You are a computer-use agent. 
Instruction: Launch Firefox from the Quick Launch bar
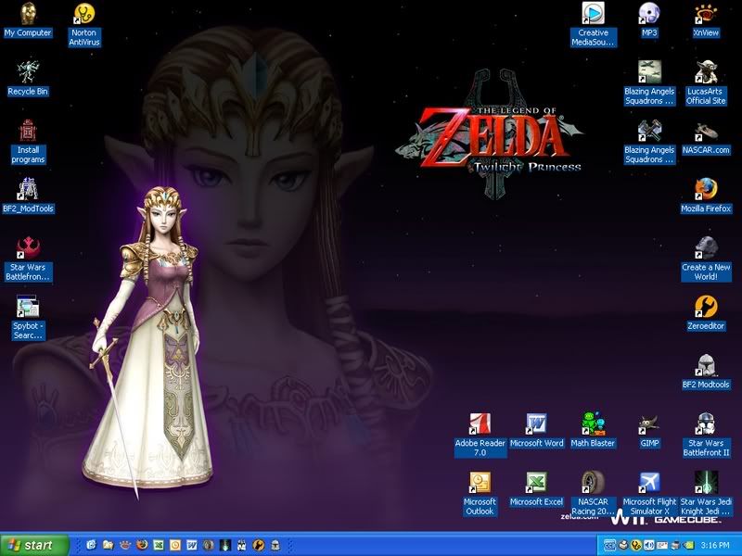[142, 545]
